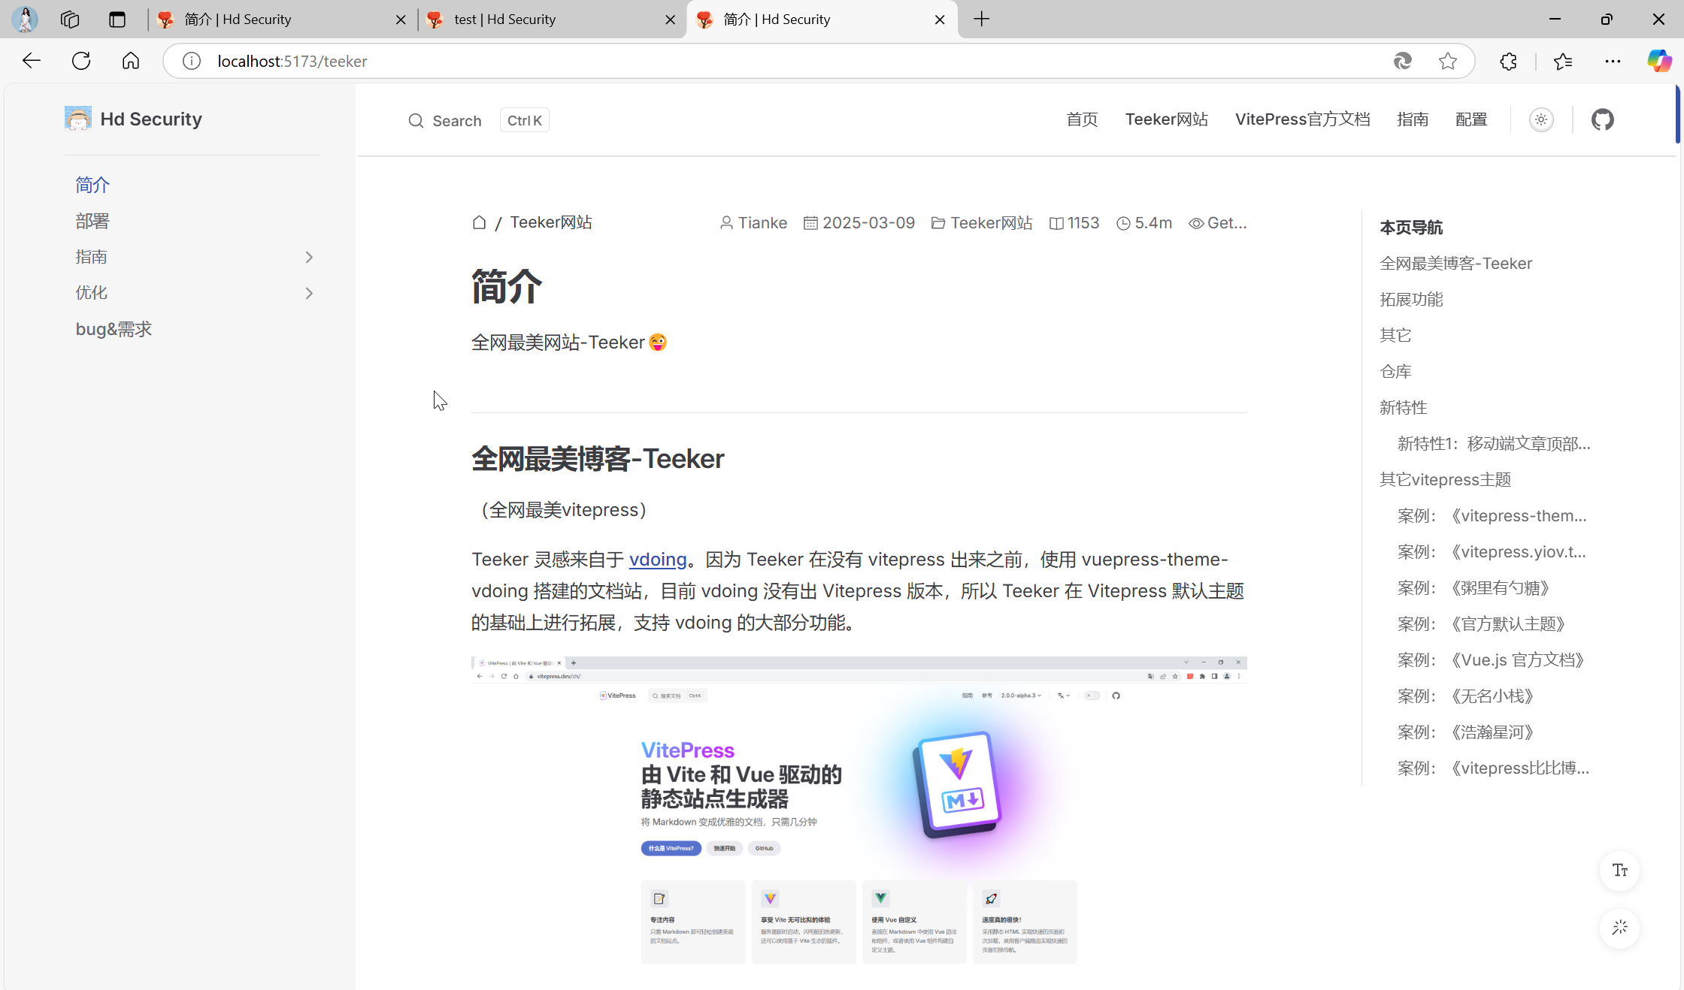This screenshot has width=1684, height=990.
Task: Open Extensions puzzle icon
Action: point(1508,61)
